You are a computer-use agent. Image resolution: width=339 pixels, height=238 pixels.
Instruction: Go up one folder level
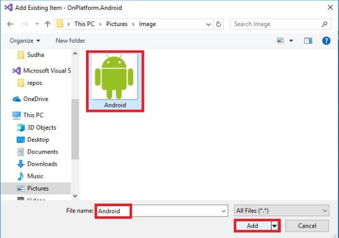(47, 24)
